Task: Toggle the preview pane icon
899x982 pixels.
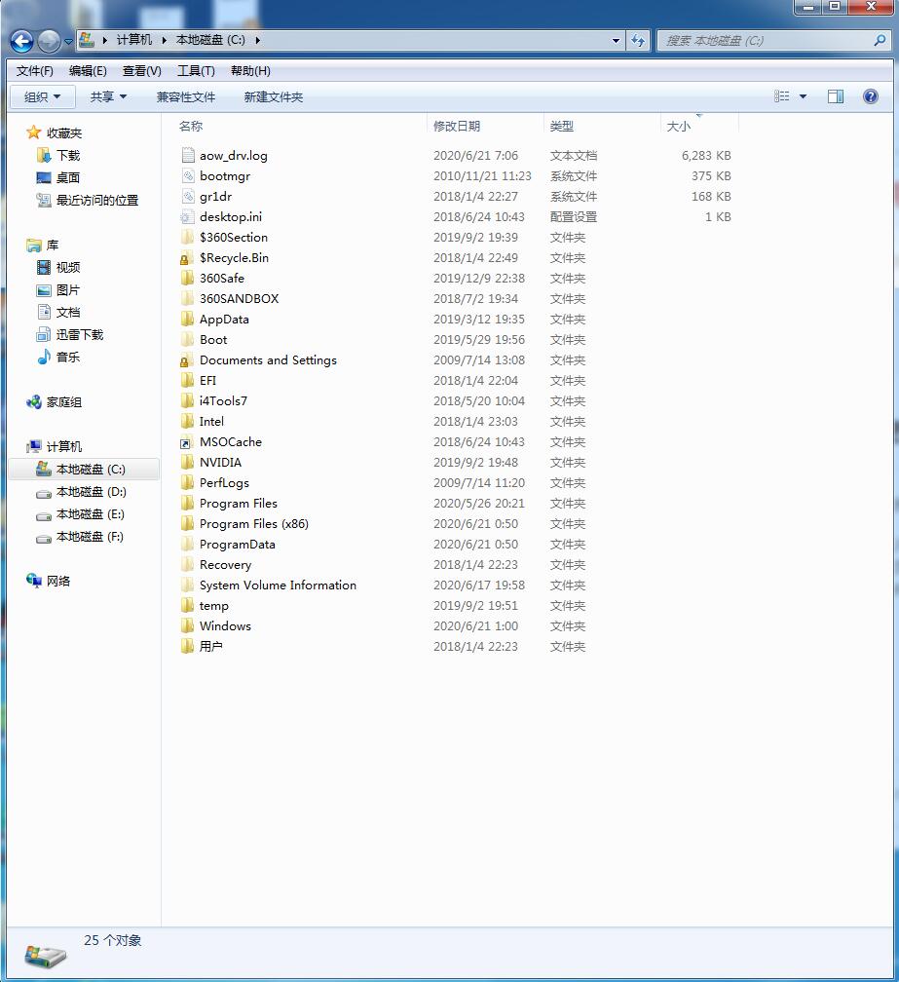Action: [x=836, y=96]
